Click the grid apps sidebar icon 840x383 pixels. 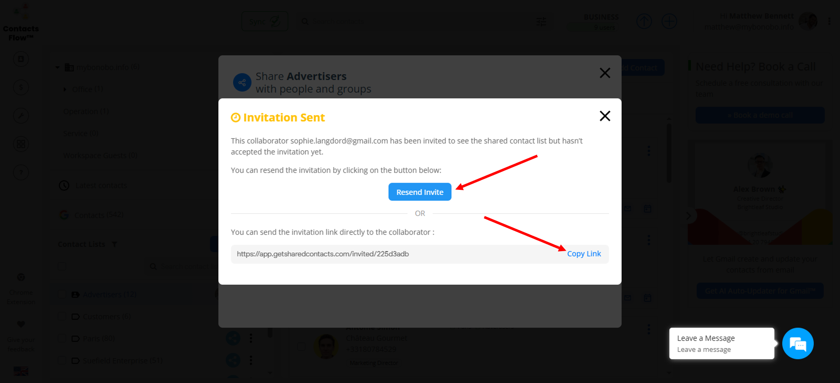(21, 144)
